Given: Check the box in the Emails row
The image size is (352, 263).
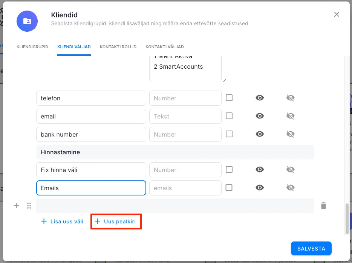Looking at the screenshot, I should point(229,188).
